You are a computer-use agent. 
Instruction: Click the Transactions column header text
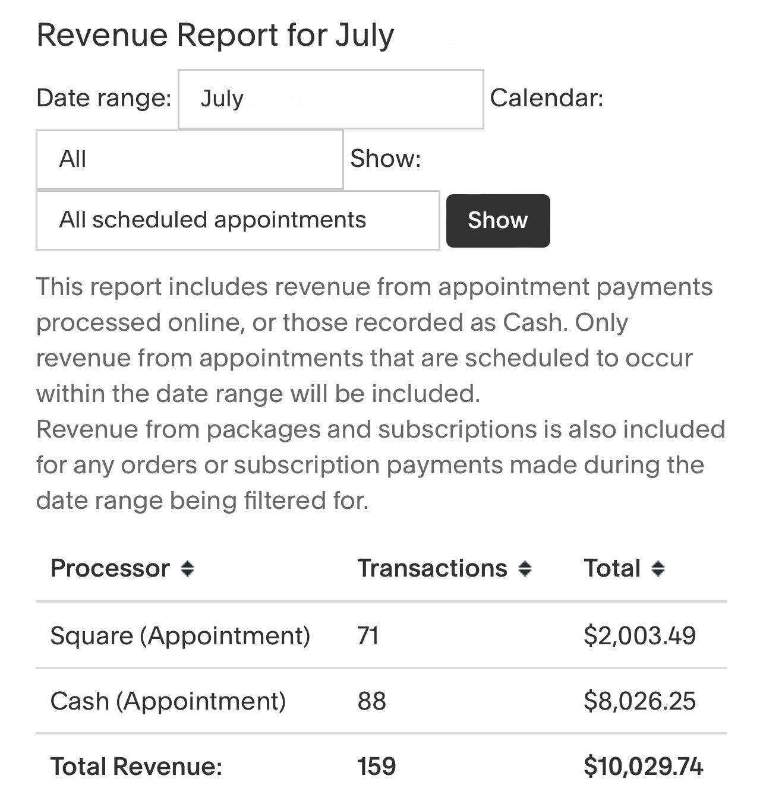[432, 568]
